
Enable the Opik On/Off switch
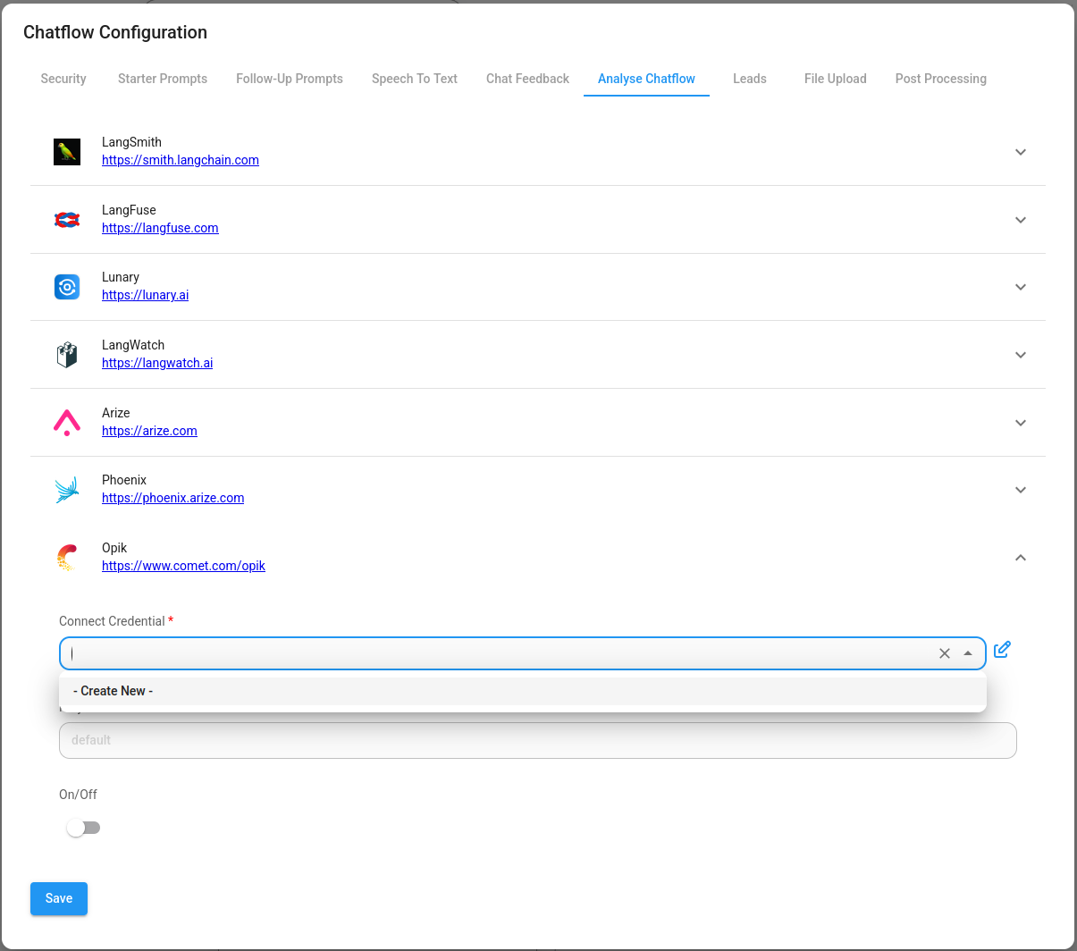point(83,828)
